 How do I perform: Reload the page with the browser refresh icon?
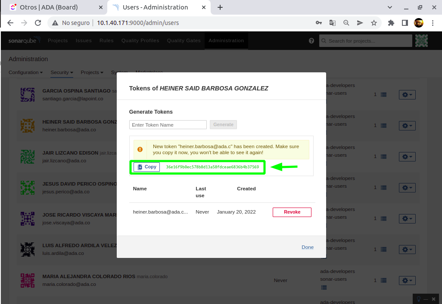tap(38, 23)
